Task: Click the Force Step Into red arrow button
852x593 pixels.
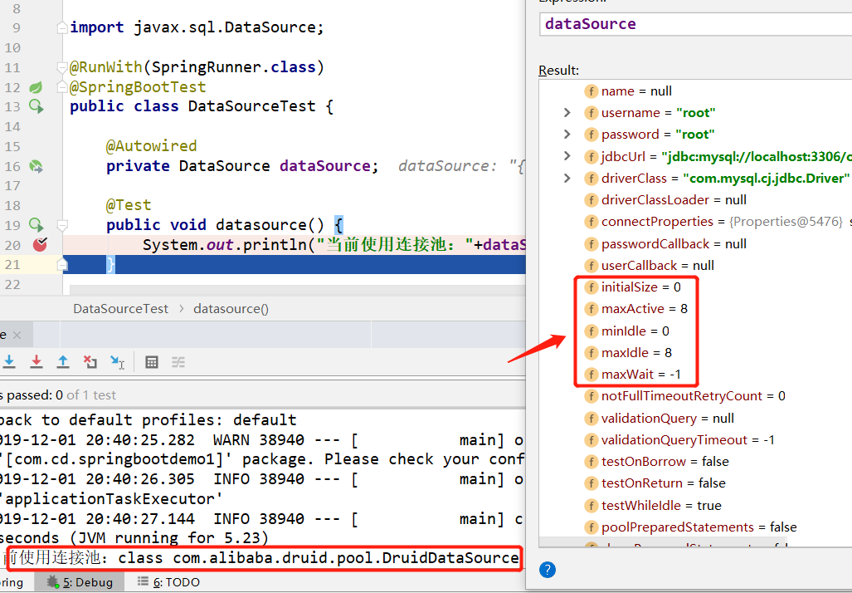Action: pos(37,362)
